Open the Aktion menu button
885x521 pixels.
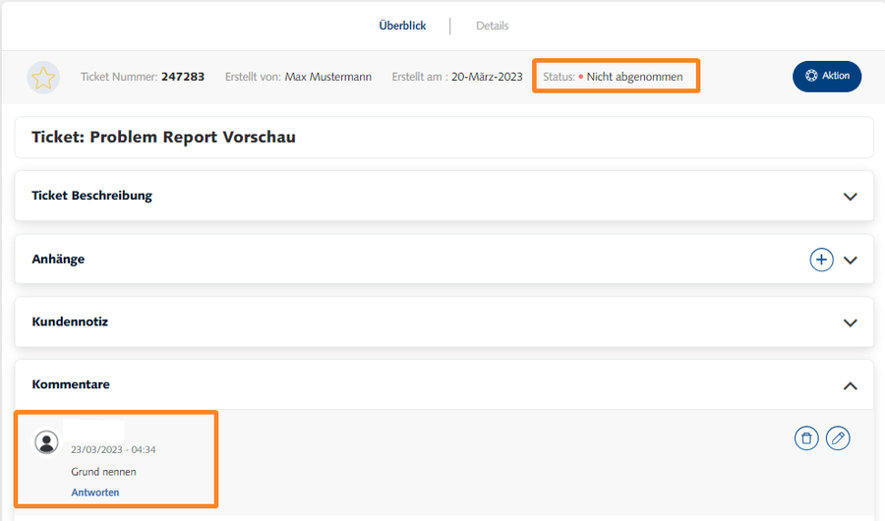click(827, 76)
